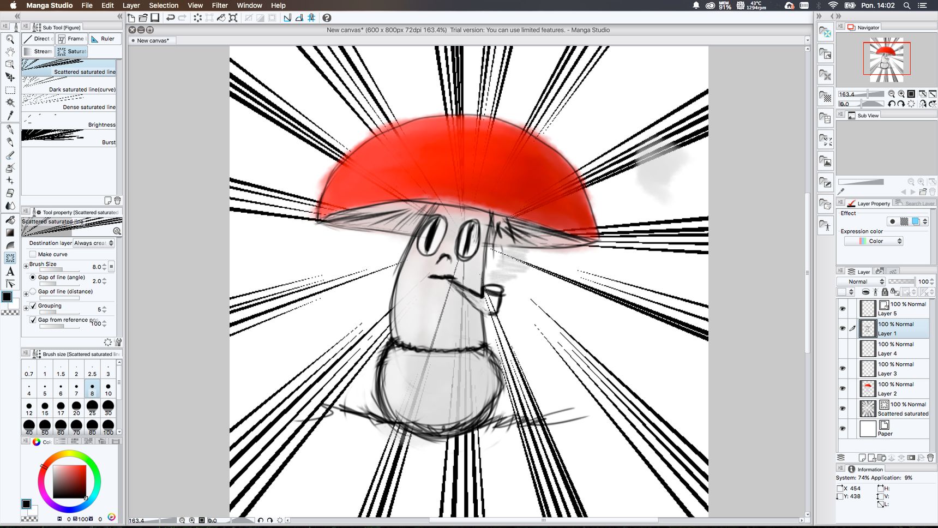Select the Text tool
The height and width of the screenshot is (528, 938).
(10, 271)
